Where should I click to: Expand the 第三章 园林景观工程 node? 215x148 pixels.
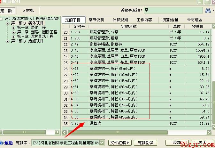coord(13,37)
